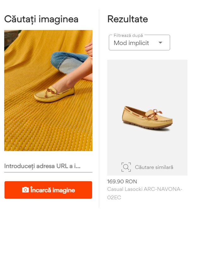
Task: Expand the filter dropdown arrow
Action: 160,43
